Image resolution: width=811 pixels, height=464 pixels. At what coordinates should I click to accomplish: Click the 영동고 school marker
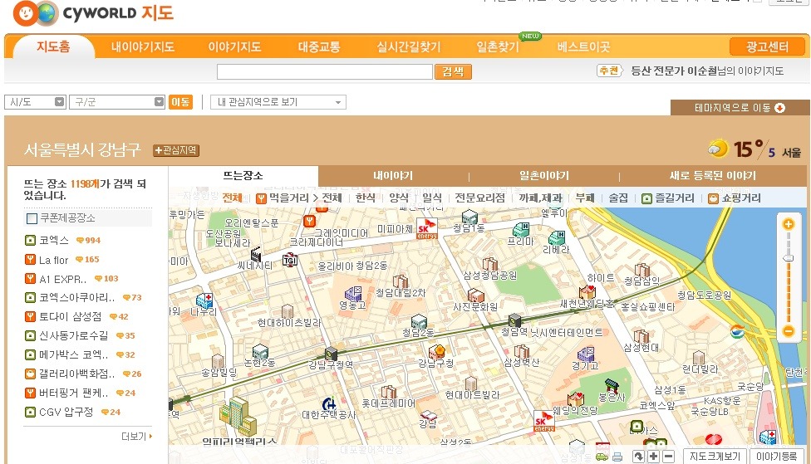[x=354, y=294]
